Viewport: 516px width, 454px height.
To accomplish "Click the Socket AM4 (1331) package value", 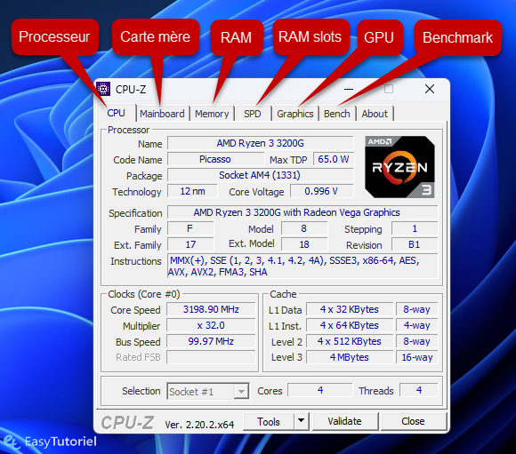I will [261, 175].
